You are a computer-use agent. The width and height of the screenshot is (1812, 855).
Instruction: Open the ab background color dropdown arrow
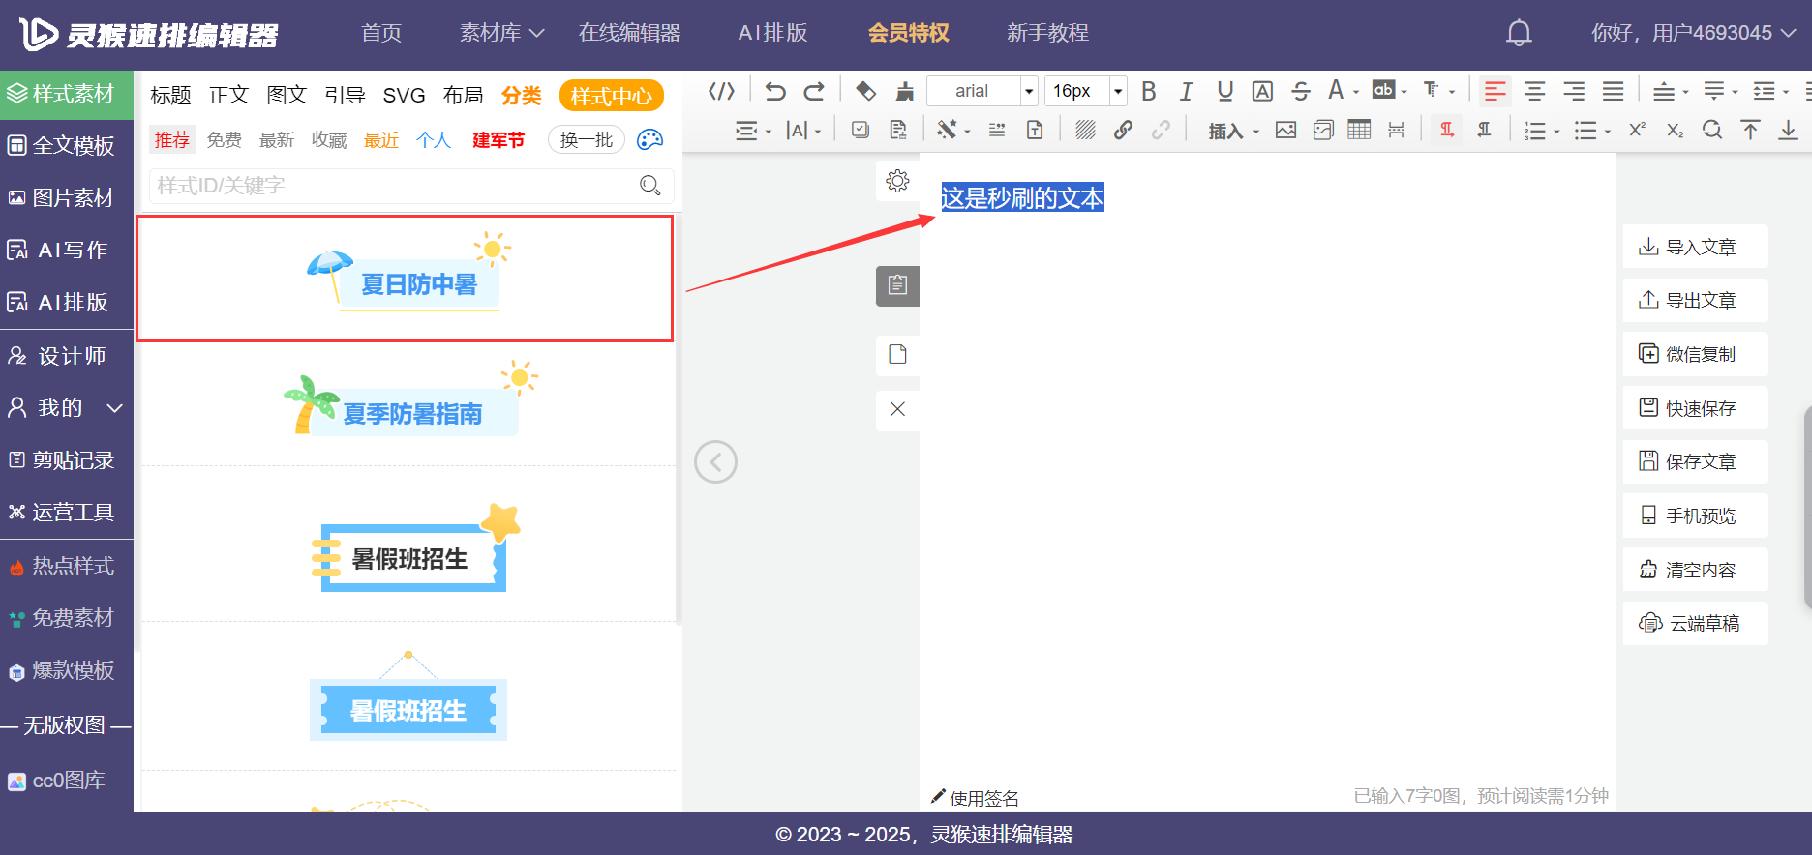[x=1404, y=92]
